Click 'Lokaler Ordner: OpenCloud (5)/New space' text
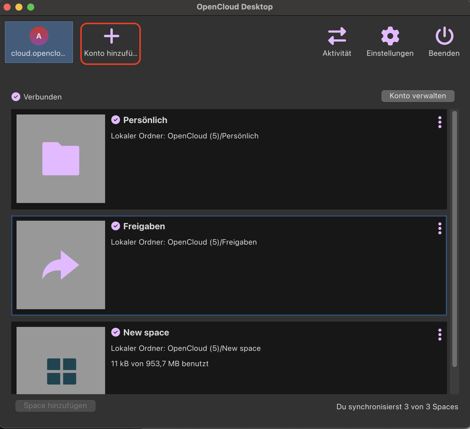This screenshot has height=429, width=470. [186, 348]
